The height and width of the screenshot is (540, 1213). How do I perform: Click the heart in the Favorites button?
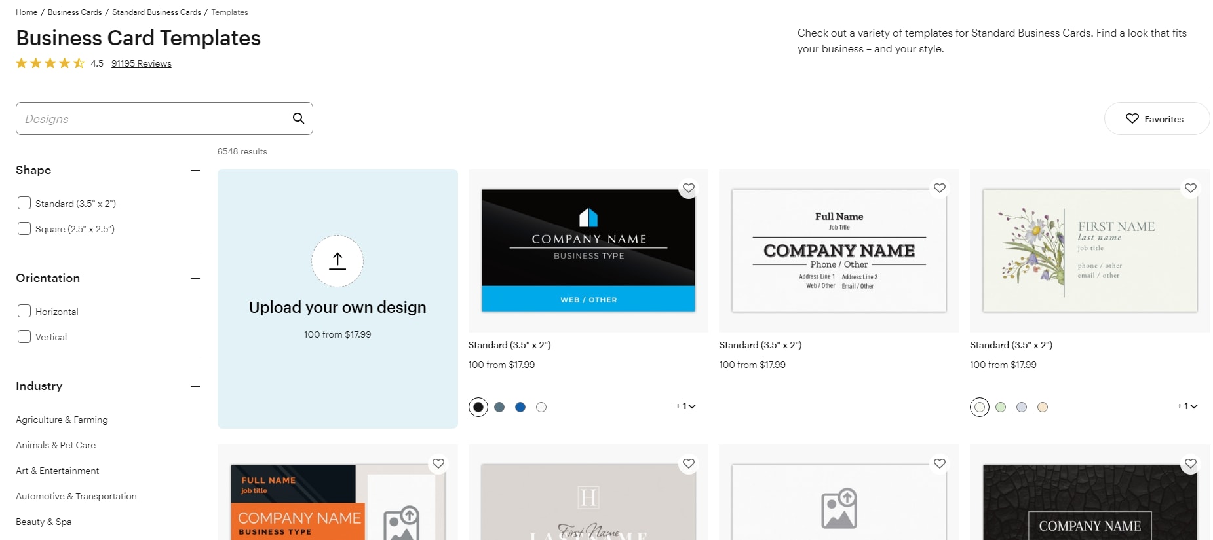point(1133,118)
